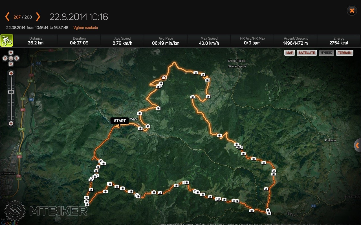Click the START marker on the map
361x225 pixels.
tap(120, 121)
